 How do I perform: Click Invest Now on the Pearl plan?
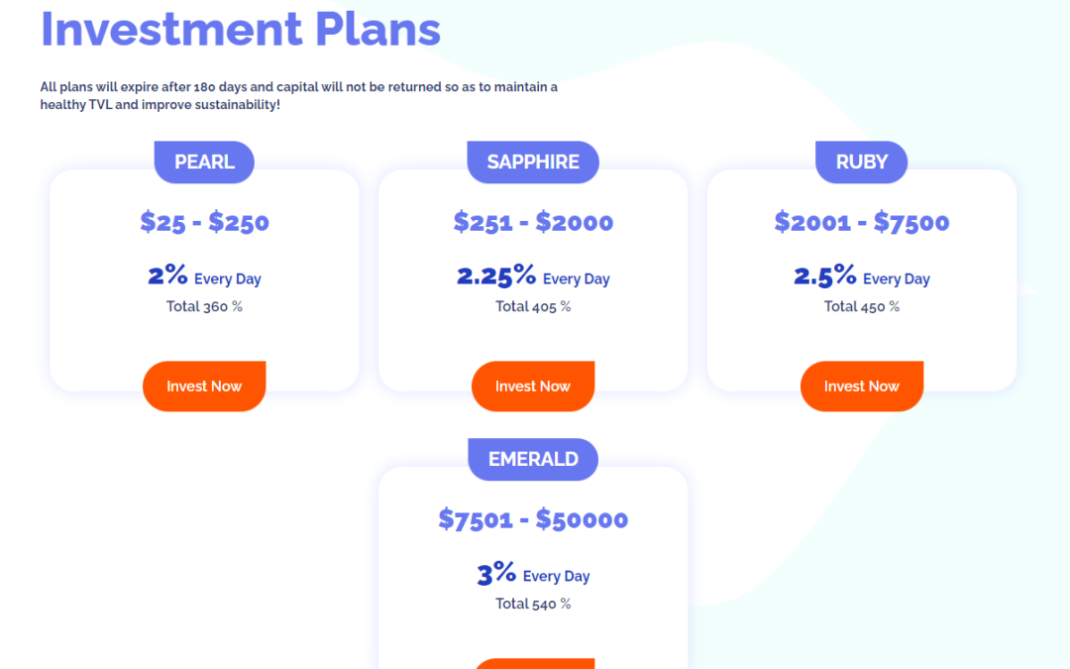click(x=204, y=387)
